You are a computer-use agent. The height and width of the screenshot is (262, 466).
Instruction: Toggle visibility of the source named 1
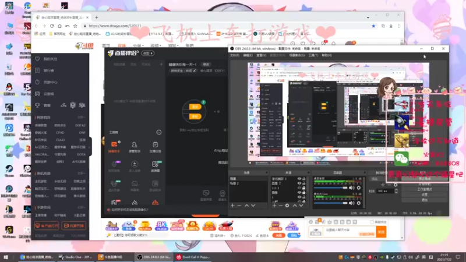tap(299, 197)
